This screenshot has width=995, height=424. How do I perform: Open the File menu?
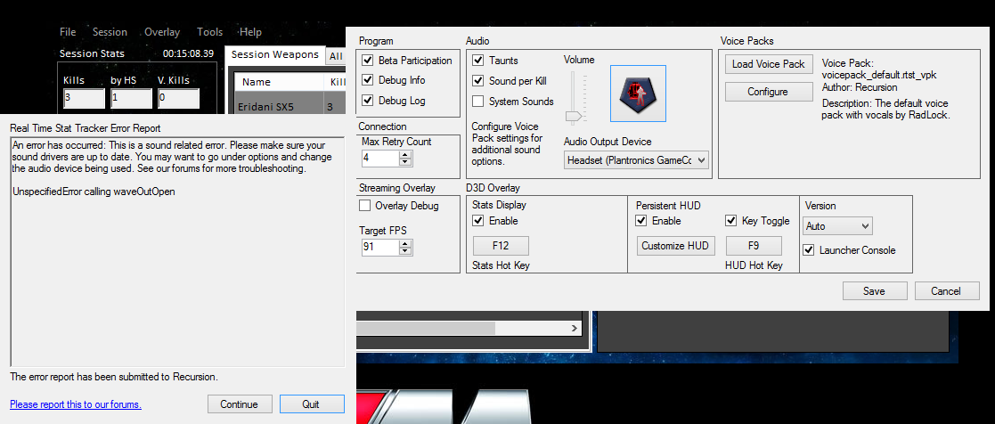pyautogui.click(x=68, y=32)
